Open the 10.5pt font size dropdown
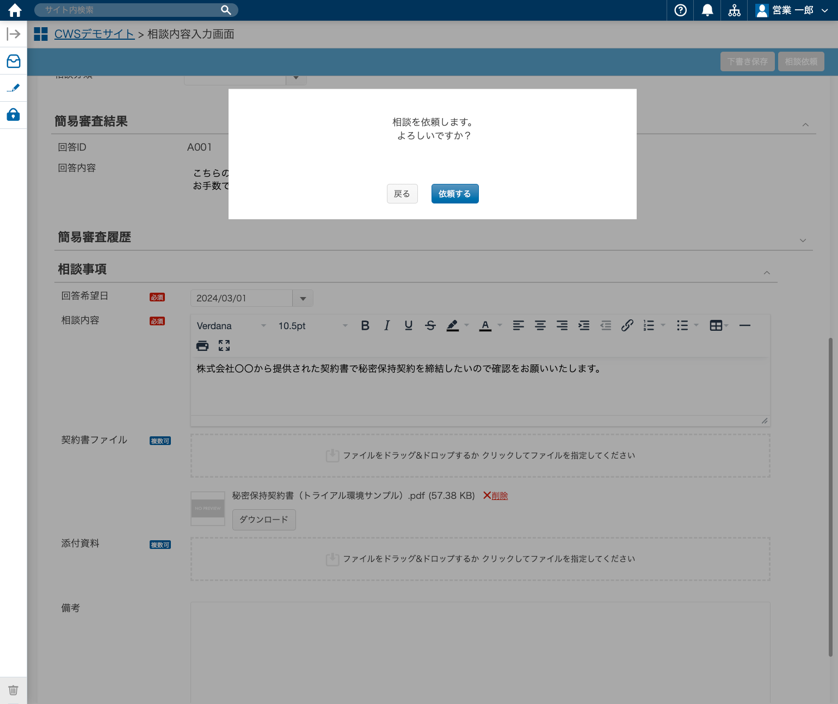 pyautogui.click(x=312, y=326)
